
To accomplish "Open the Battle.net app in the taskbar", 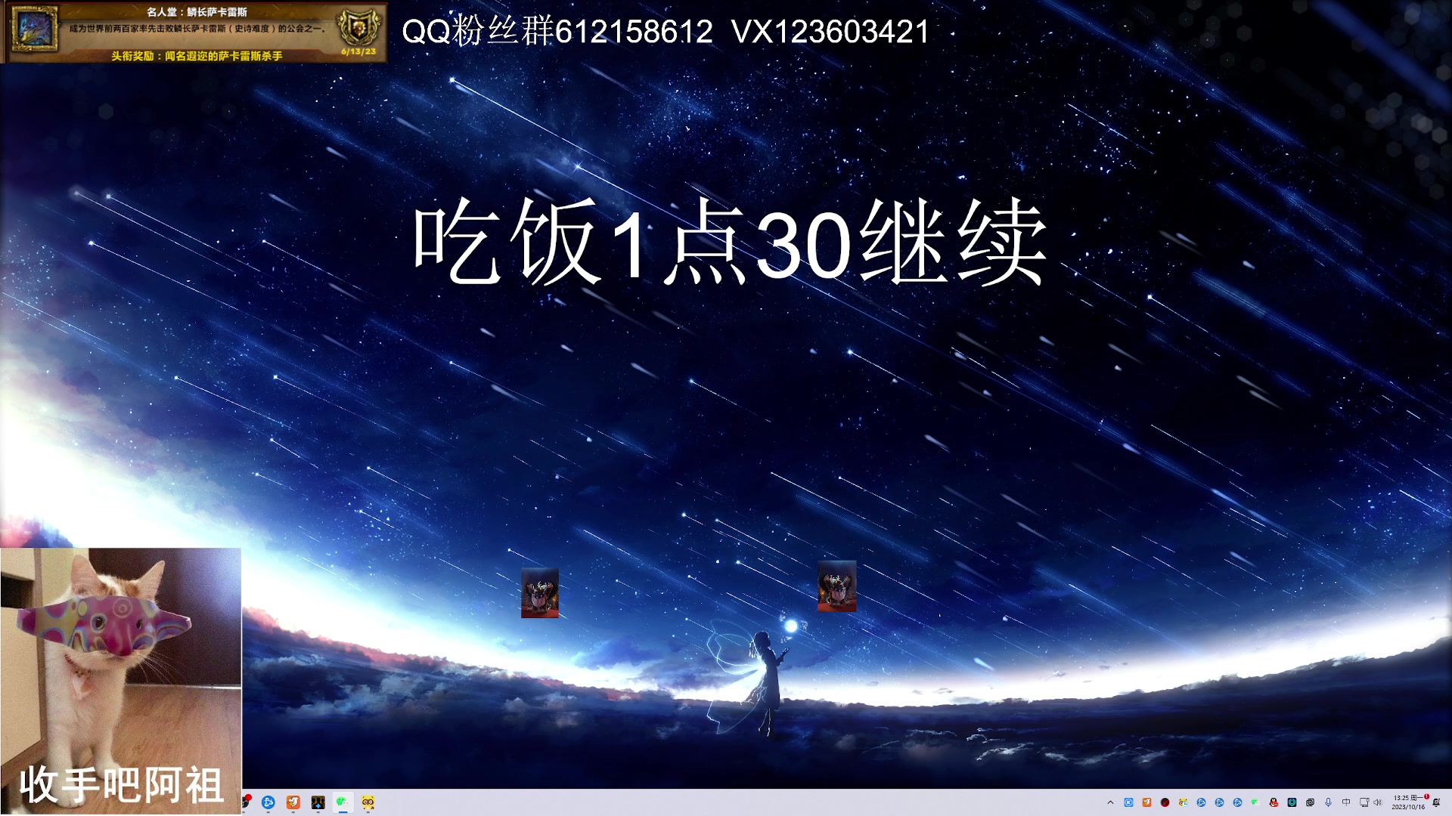I will pos(268,802).
